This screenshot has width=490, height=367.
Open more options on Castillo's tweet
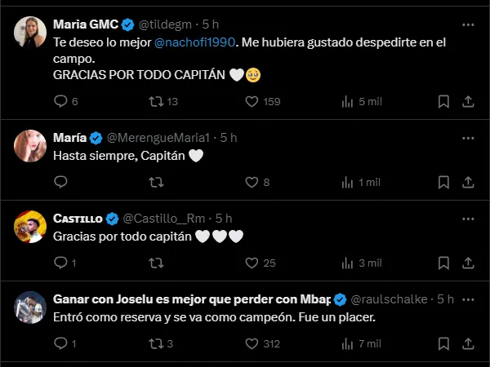point(468,219)
